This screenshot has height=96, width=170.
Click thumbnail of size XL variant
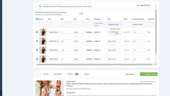pos(43,41)
